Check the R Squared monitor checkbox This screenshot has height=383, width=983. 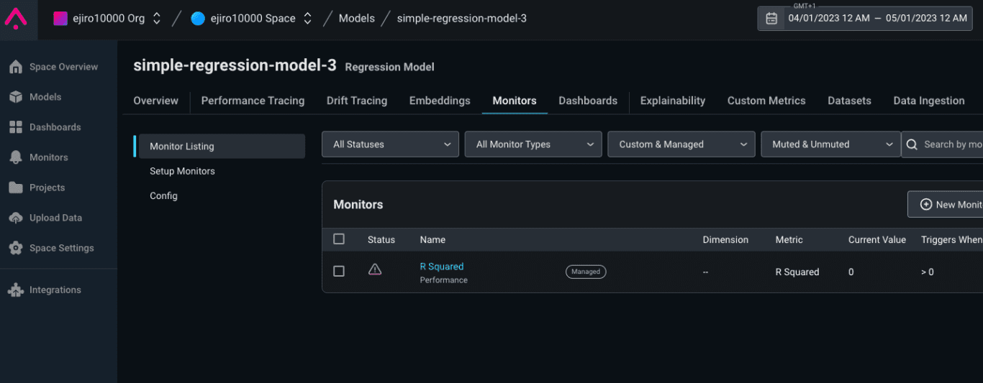click(x=339, y=272)
